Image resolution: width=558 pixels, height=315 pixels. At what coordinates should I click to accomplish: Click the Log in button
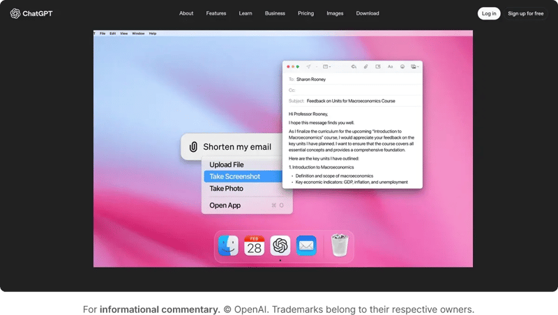(x=489, y=13)
